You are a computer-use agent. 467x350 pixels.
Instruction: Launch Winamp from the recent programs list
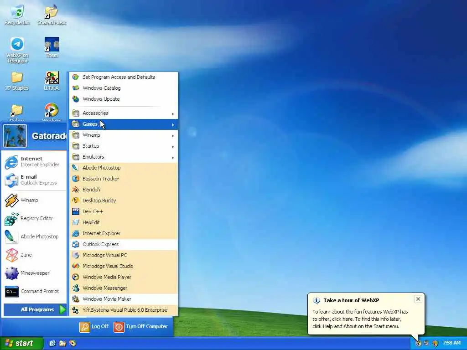34,200
